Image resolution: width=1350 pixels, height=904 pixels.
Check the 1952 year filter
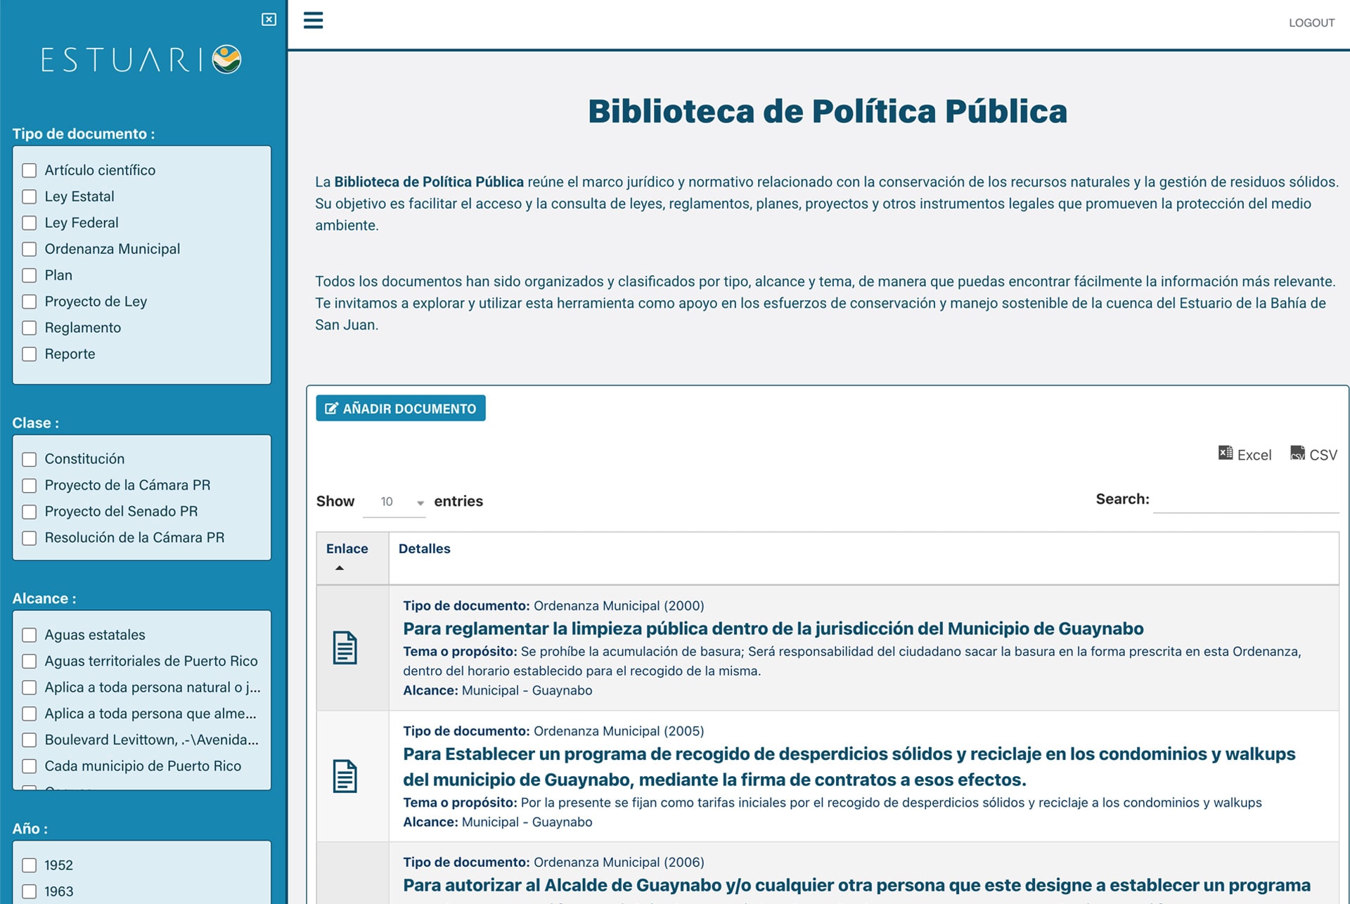30,865
